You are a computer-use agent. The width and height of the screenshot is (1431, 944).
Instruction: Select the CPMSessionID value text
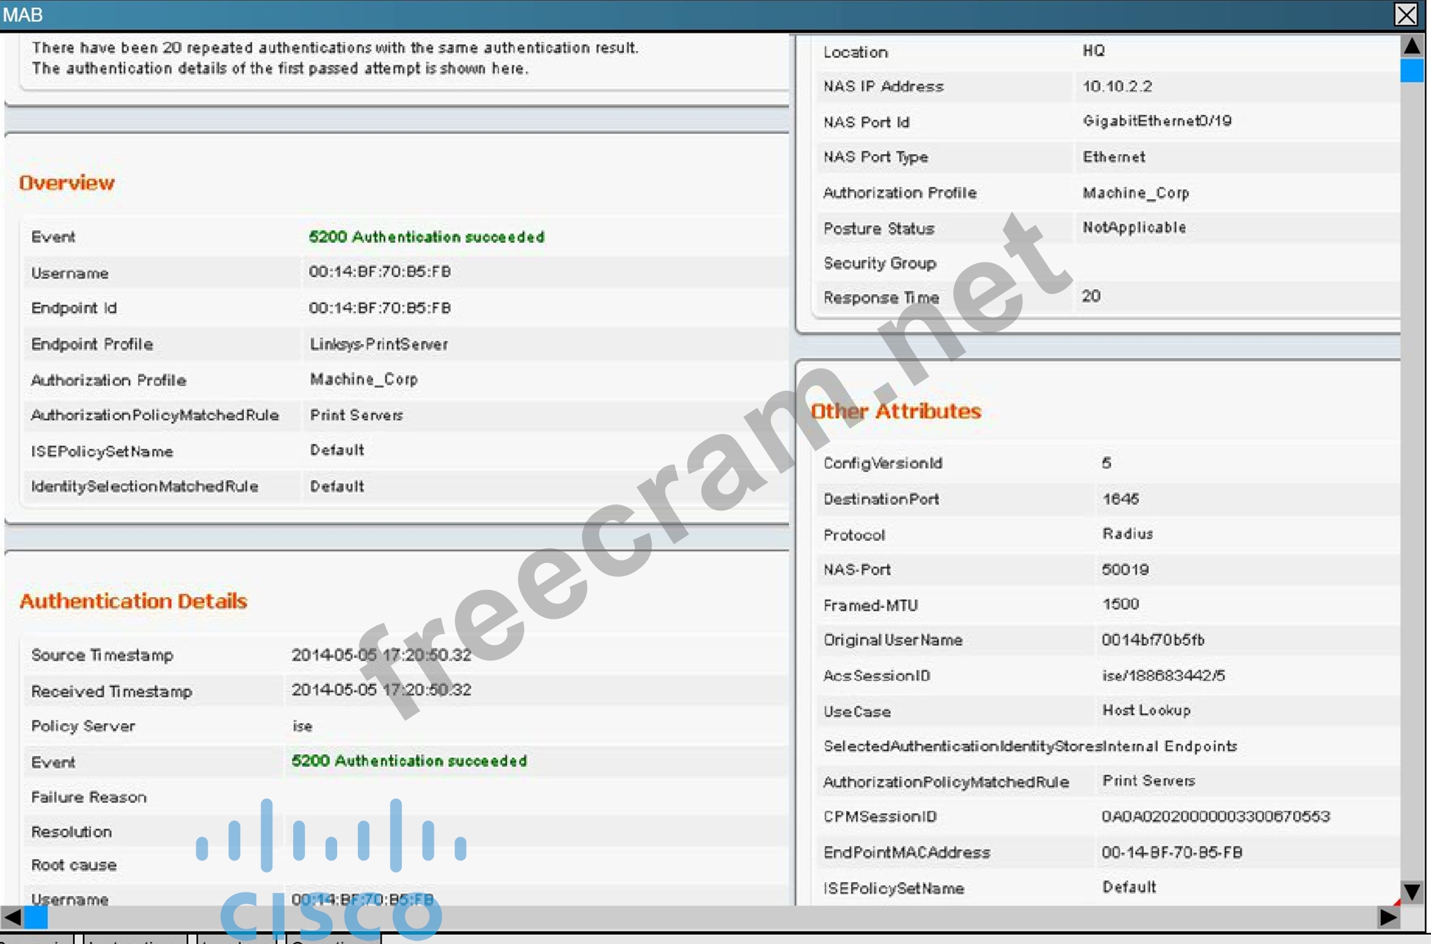pyautogui.click(x=1216, y=817)
